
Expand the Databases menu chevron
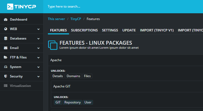click(38, 39)
